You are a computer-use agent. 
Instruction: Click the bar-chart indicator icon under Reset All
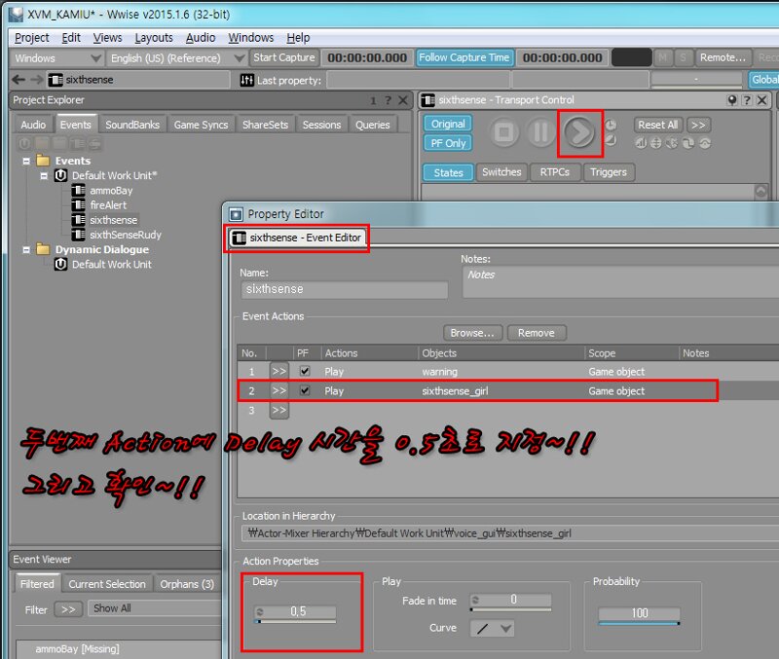pyautogui.click(x=641, y=143)
